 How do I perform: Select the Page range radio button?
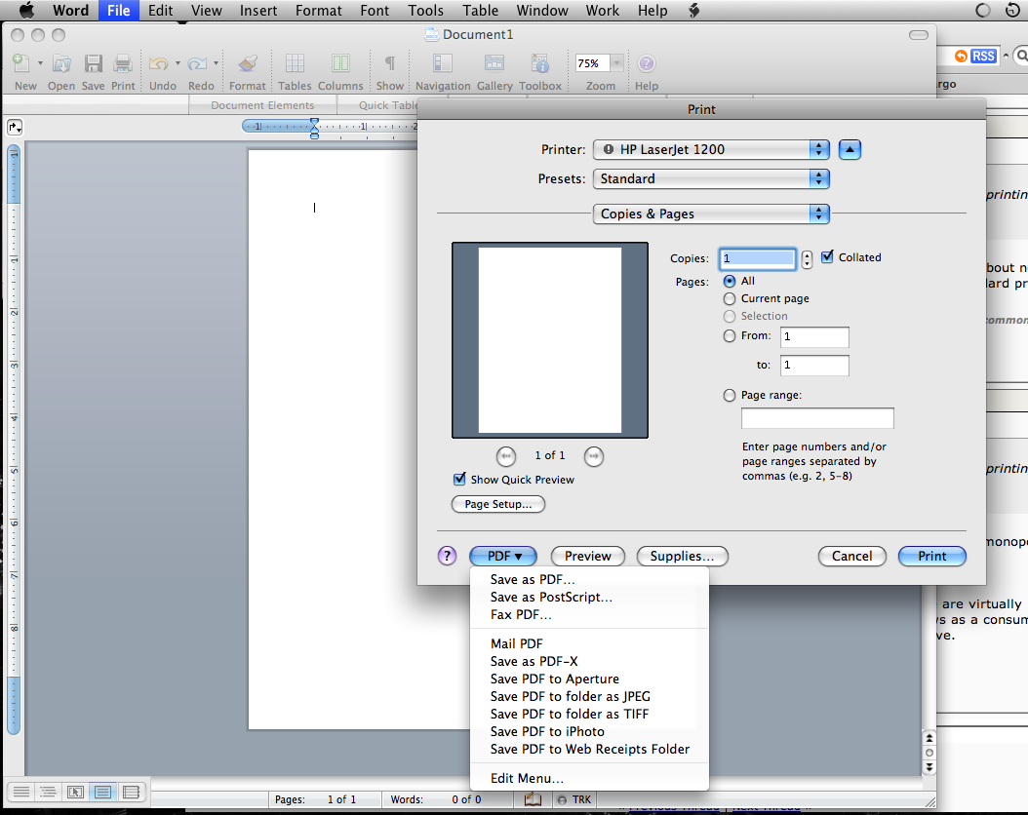(x=729, y=396)
